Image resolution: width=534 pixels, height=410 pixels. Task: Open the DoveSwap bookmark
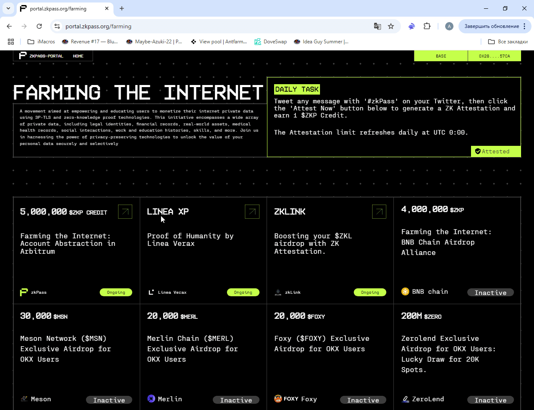coord(271,42)
